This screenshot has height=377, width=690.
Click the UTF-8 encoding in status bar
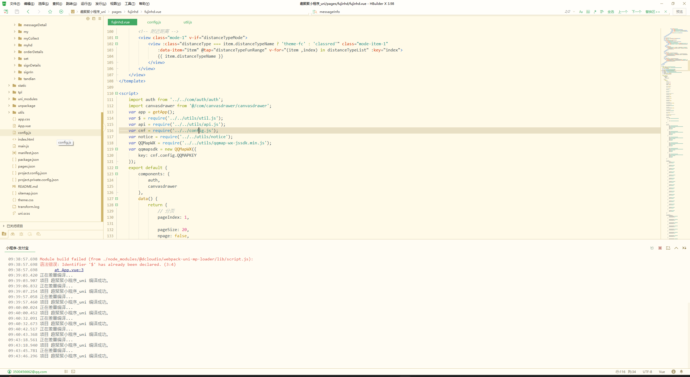click(x=647, y=372)
